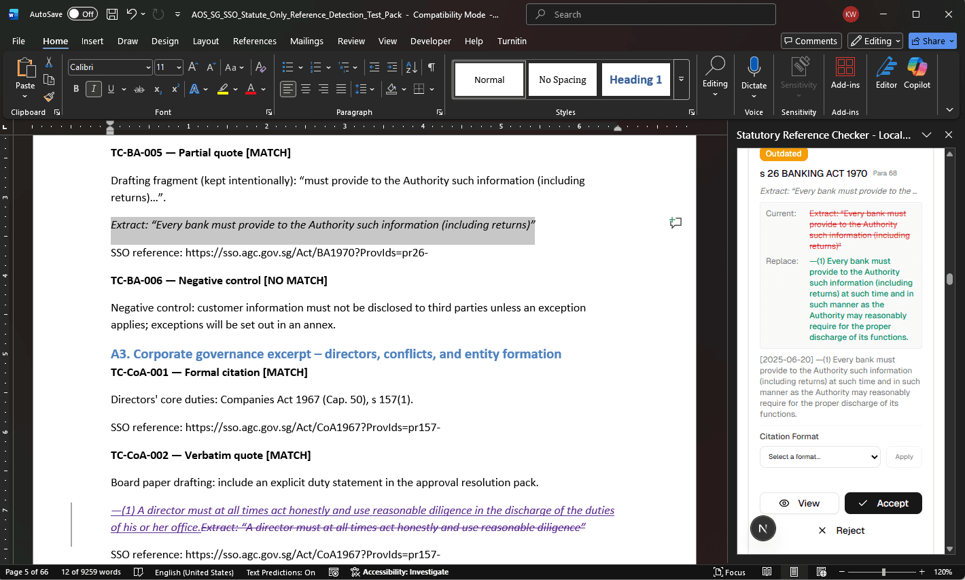Click the Undo arrow icon

point(132,14)
